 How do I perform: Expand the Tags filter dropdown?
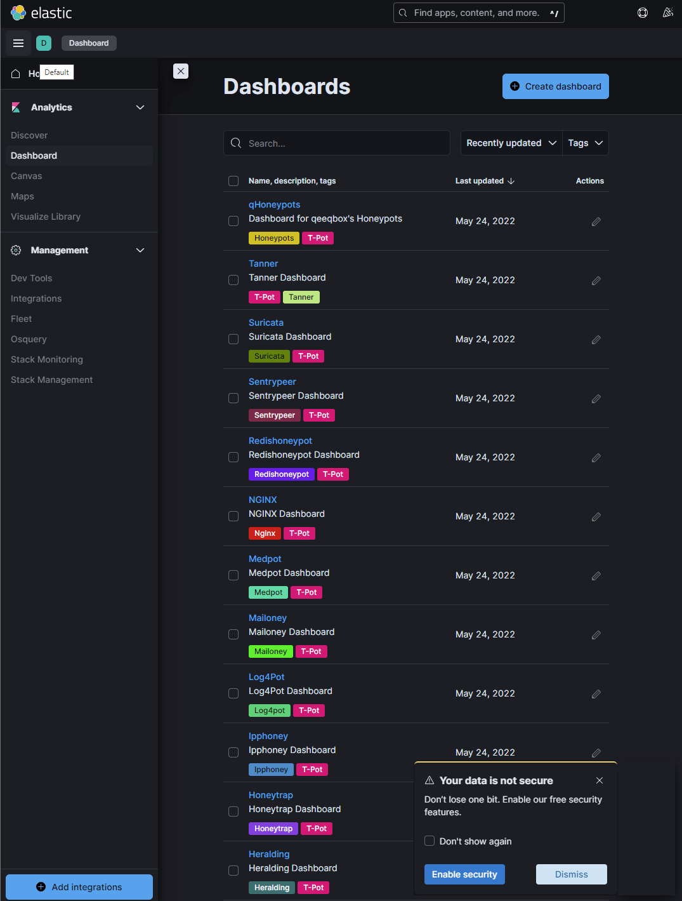[x=585, y=143]
